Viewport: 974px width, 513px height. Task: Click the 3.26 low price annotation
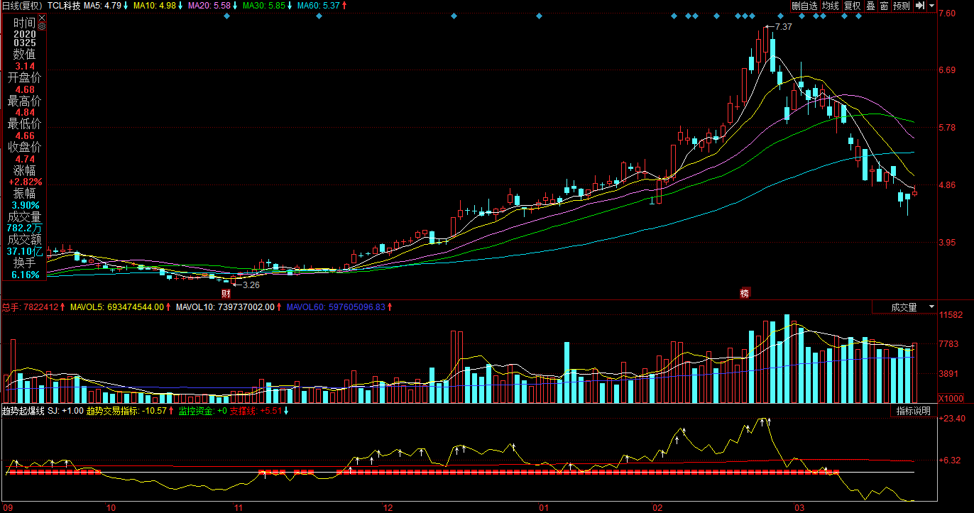251,285
